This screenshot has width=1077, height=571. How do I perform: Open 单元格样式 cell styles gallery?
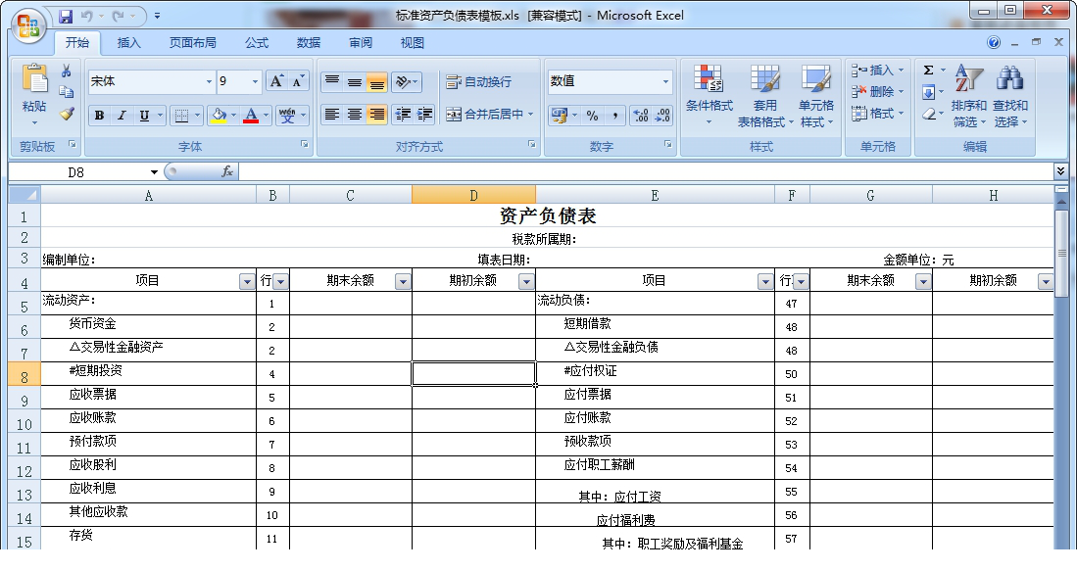(x=816, y=96)
